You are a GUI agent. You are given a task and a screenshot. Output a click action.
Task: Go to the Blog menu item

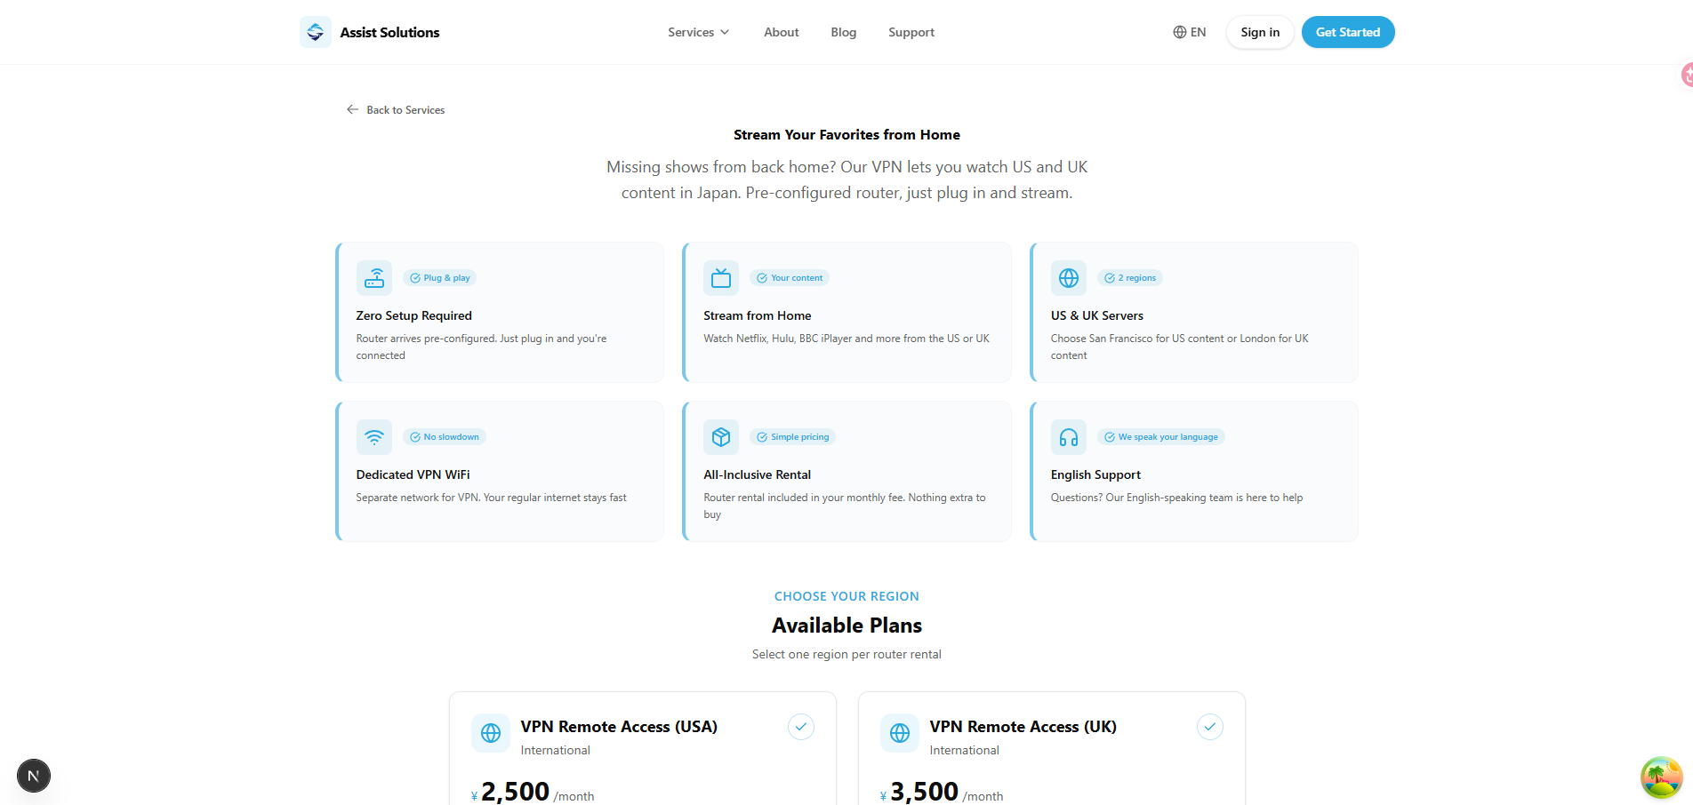coord(843,32)
